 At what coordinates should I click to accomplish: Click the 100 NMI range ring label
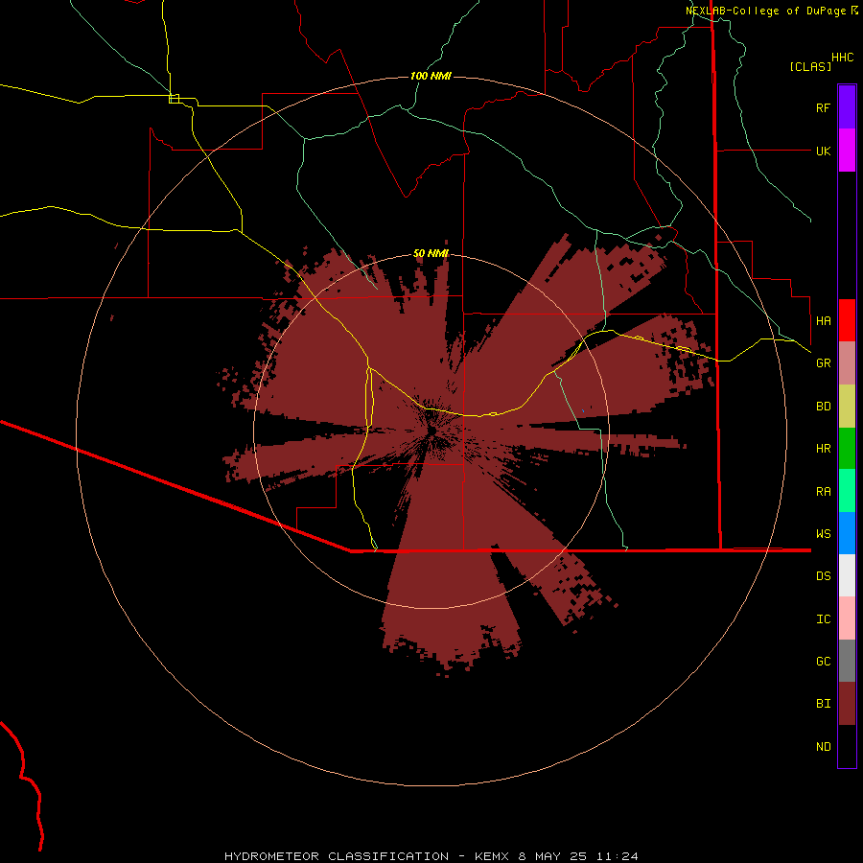click(431, 76)
